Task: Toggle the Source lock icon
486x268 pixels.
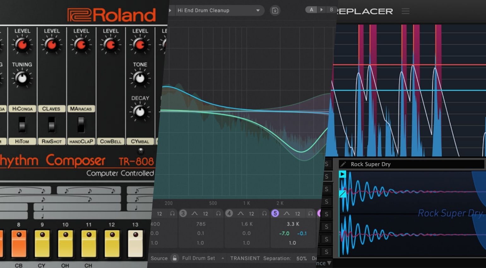Action: click(x=175, y=258)
